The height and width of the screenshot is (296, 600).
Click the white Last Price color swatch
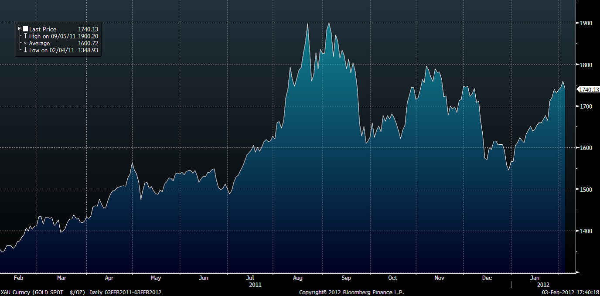[25, 29]
